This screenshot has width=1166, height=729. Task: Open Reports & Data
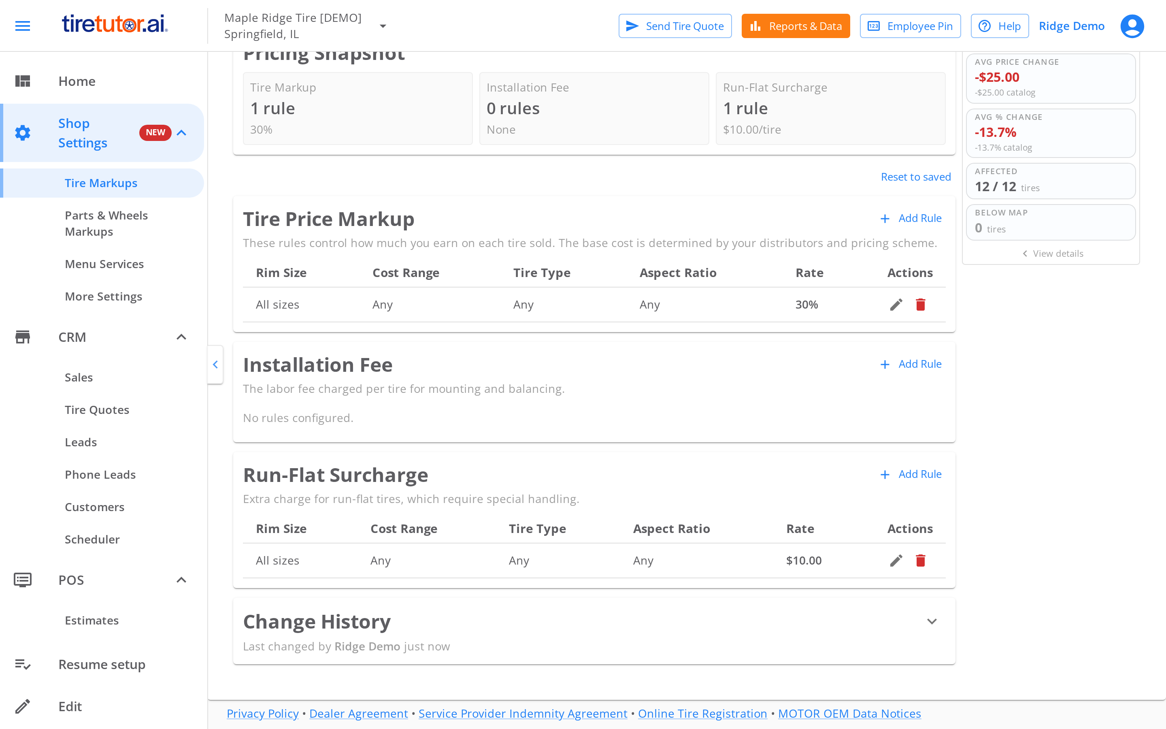coord(796,26)
